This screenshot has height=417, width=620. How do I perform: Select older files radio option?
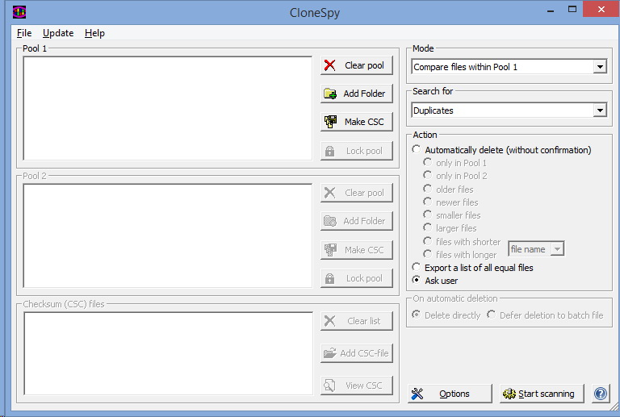coord(448,190)
